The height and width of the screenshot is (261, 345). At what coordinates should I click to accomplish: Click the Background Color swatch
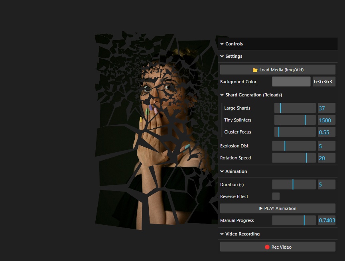pos(291,82)
